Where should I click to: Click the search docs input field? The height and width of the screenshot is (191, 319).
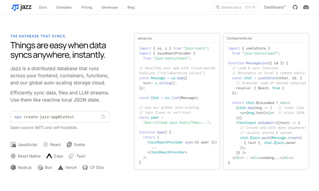click(x=235, y=7)
